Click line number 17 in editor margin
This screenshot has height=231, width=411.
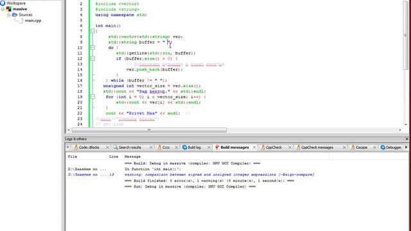pyautogui.click(x=80, y=86)
